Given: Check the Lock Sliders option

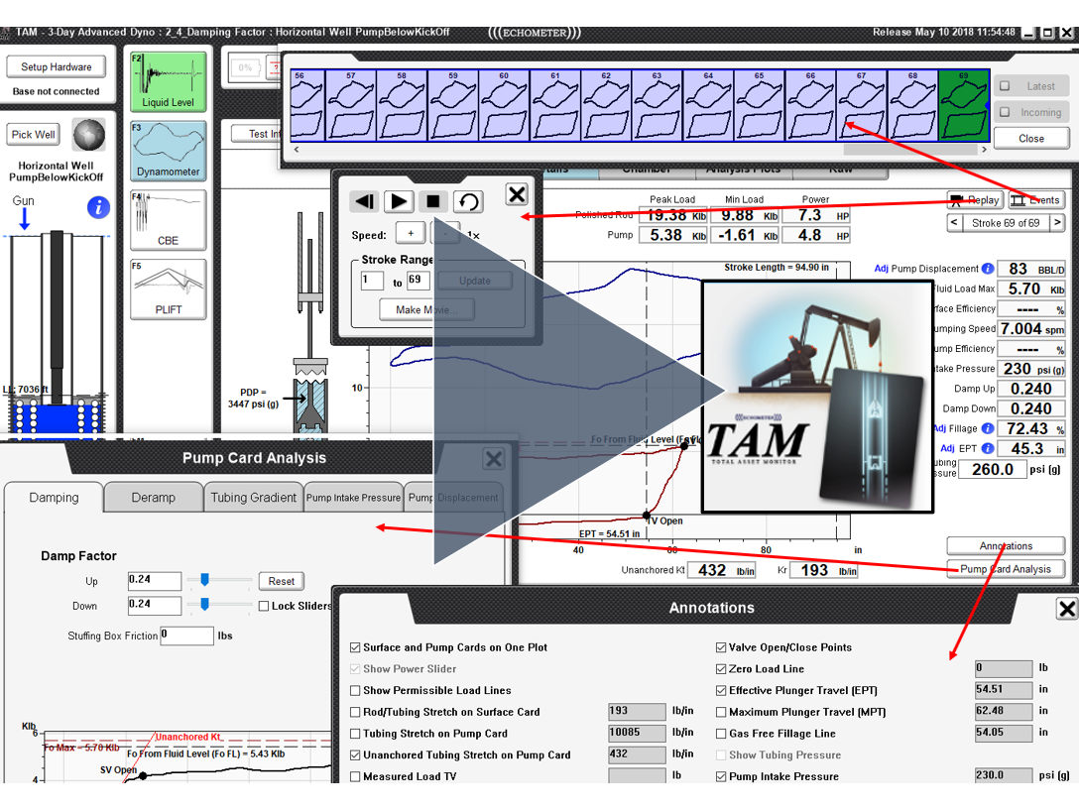Looking at the screenshot, I should (x=264, y=606).
